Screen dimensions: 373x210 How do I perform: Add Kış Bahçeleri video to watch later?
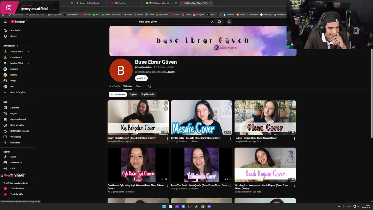166,103
